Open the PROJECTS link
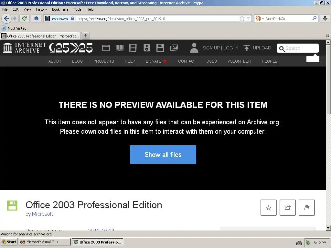Viewport: 331px width, 248px height. [x=104, y=61]
